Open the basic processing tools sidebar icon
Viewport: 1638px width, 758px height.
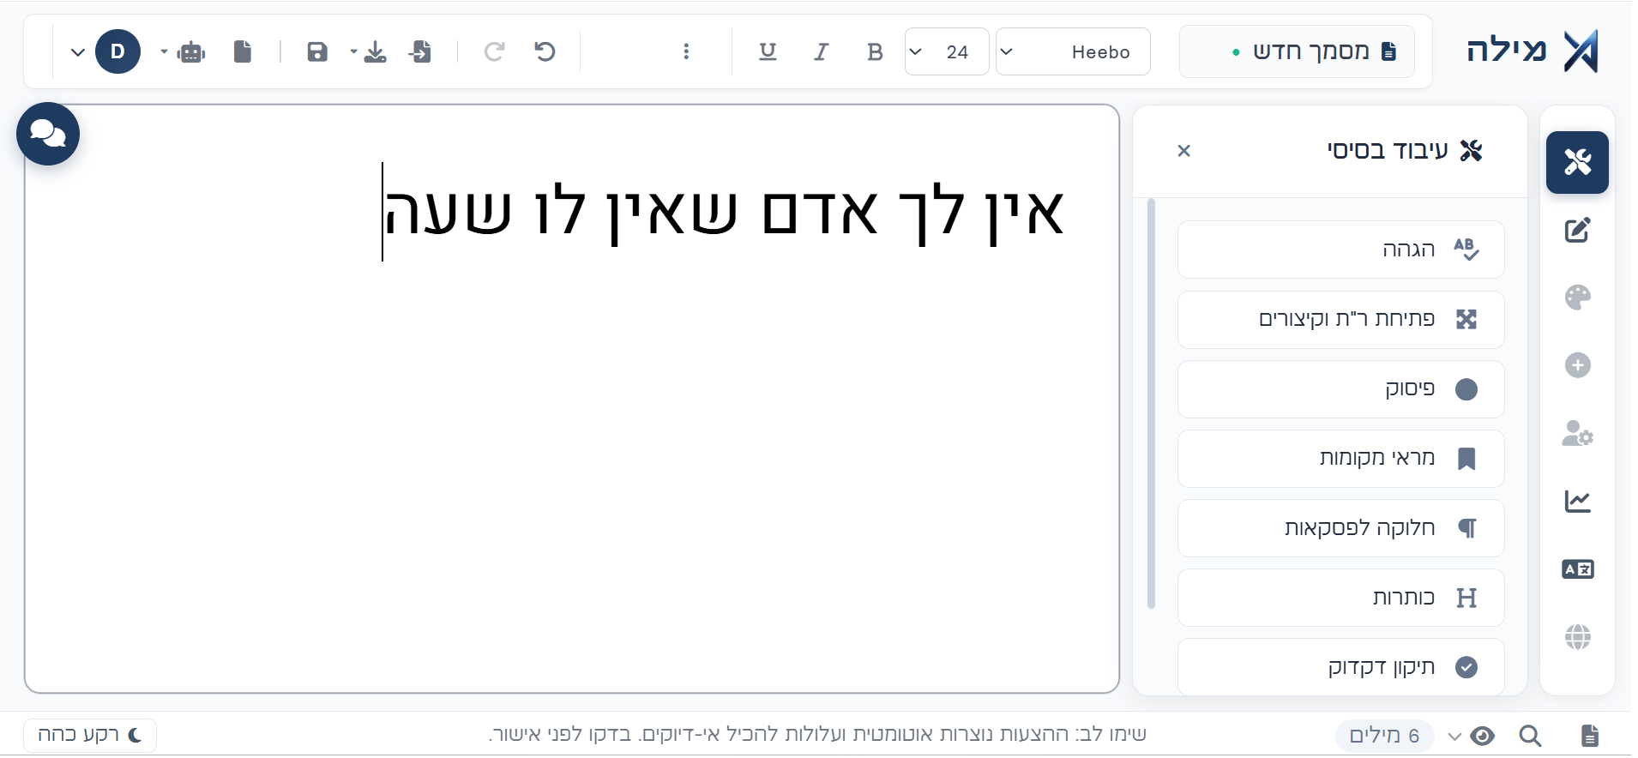1577,162
